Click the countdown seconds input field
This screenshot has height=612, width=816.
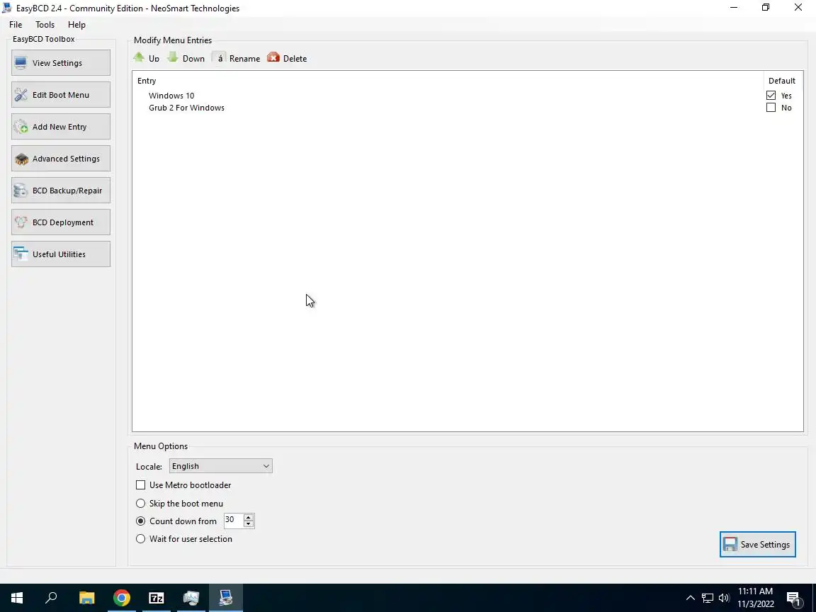[x=233, y=520]
